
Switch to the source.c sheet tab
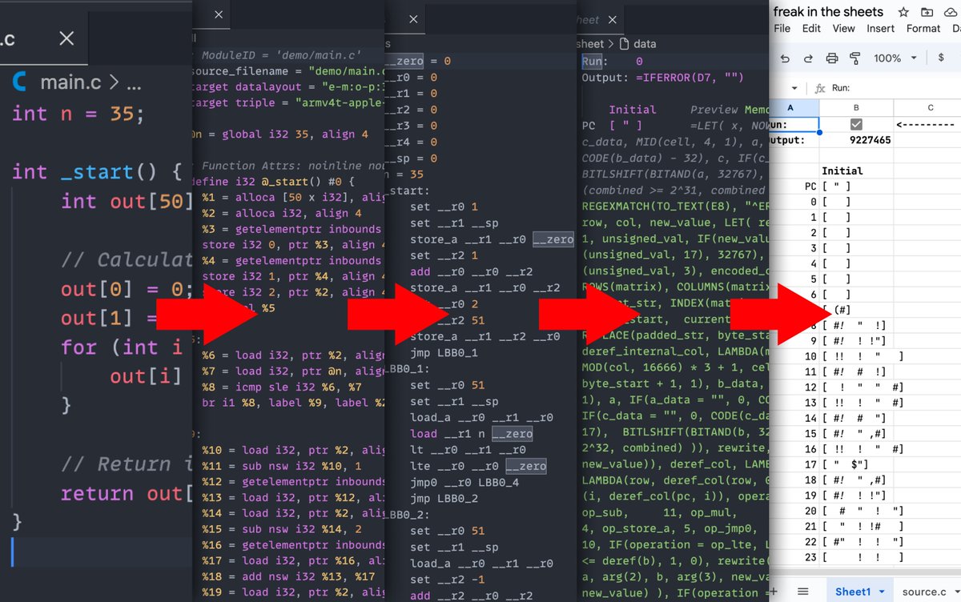pos(923,592)
